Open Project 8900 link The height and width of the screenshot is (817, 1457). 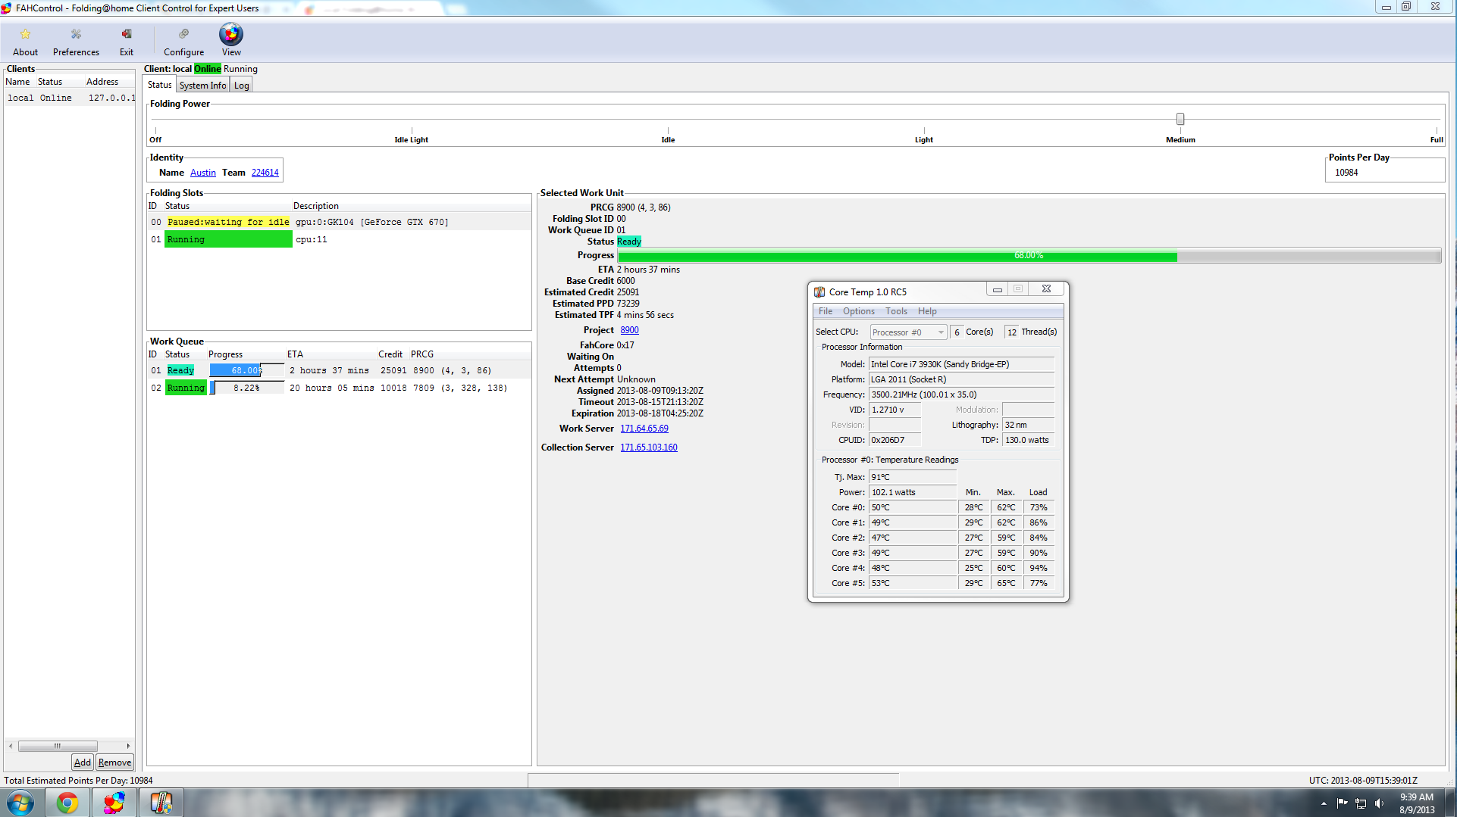(629, 330)
